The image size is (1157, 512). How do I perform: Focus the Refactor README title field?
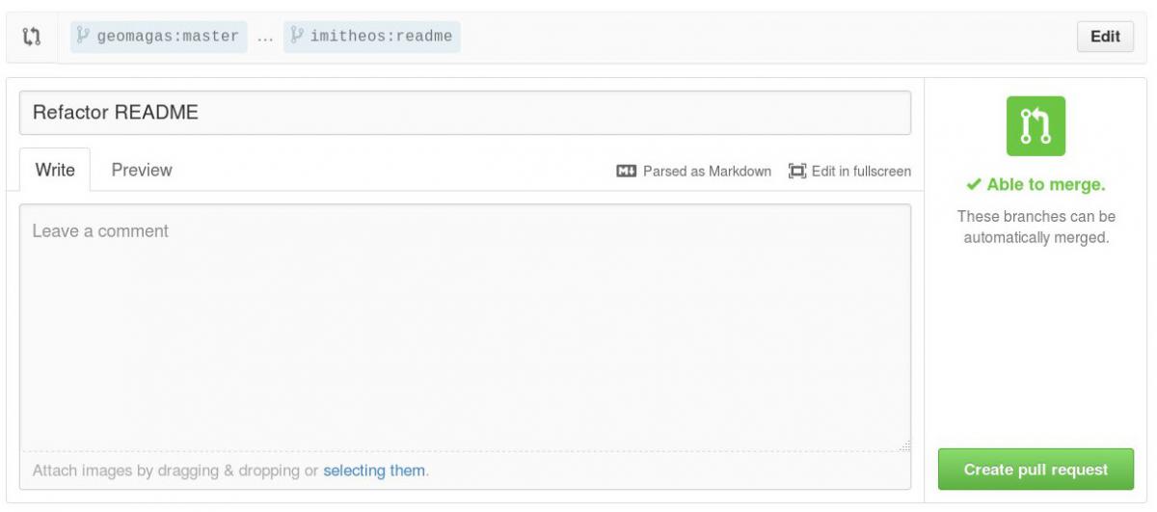click(465, 113)
